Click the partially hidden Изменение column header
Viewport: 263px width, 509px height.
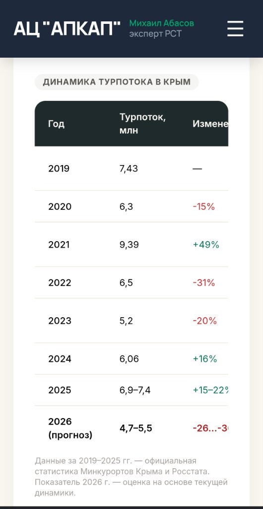pos(210,124)
